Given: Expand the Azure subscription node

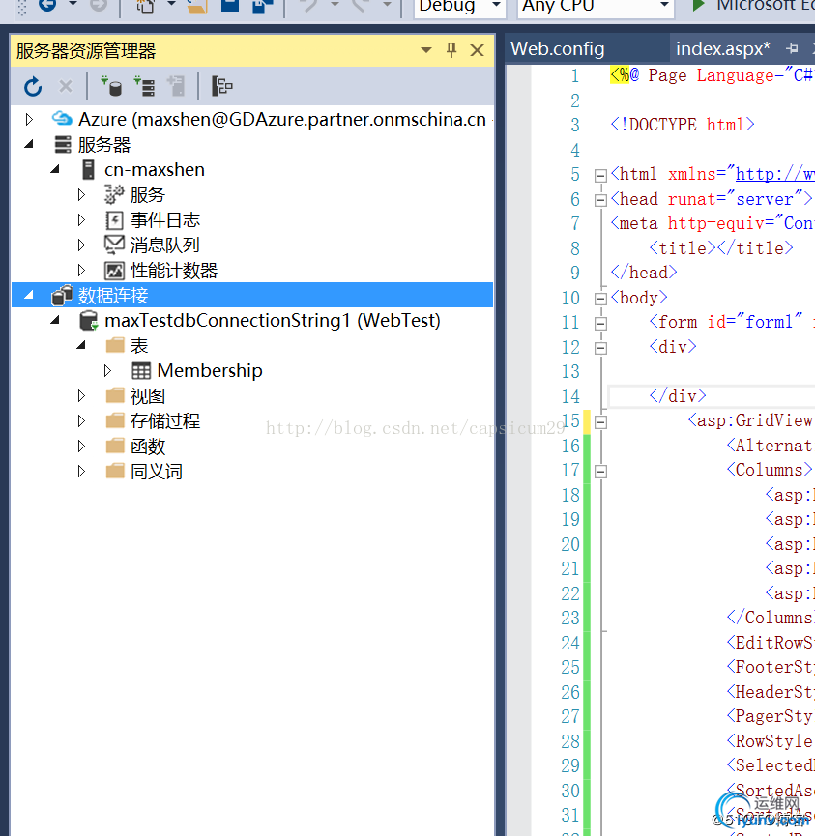Looking at the screenshot, I should coord(29,119).
